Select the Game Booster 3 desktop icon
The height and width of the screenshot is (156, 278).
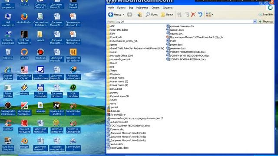pyautogui.click(x=73, y=109)
